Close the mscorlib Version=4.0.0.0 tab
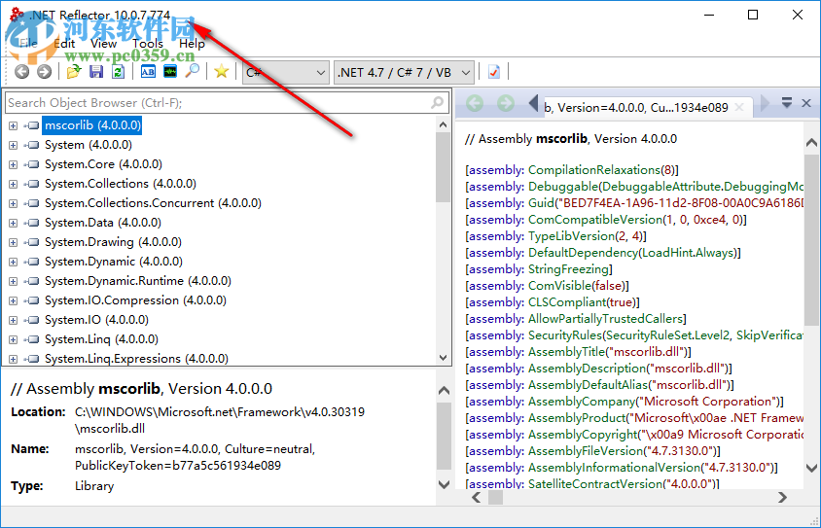This screenshot has height=528, width=821. [739, 107]
